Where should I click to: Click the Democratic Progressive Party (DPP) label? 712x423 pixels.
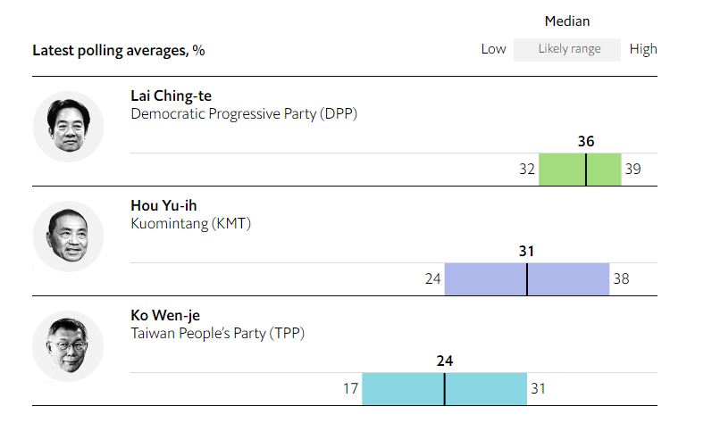click(x=244, y=114)
